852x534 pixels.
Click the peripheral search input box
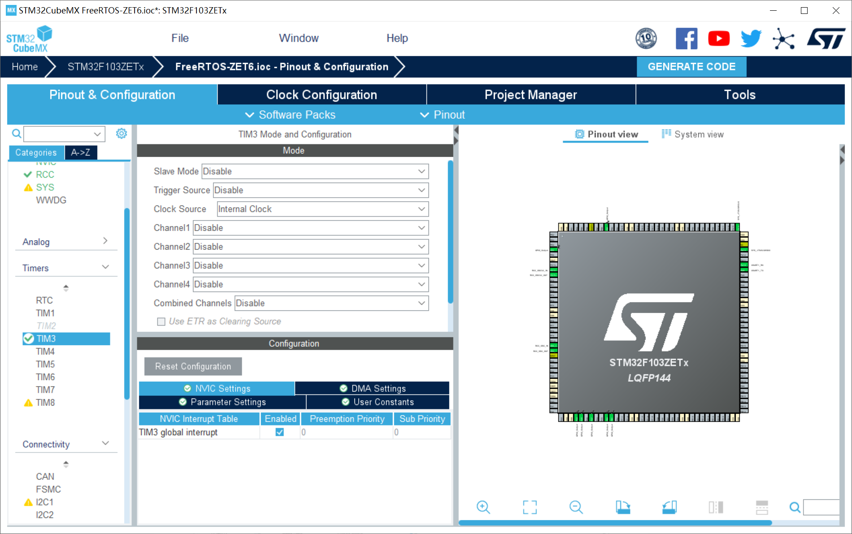64,134
